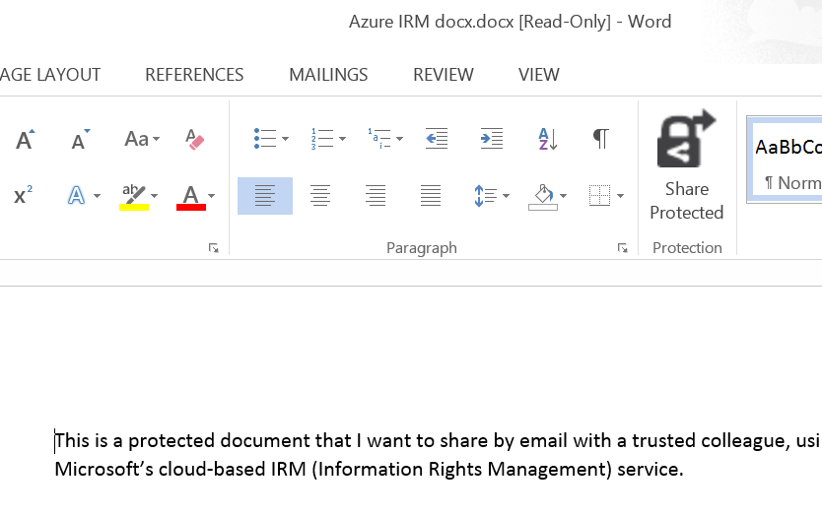822x517 pixels.
Task: Click the Aa Change Case button
Action: (136, 139)
